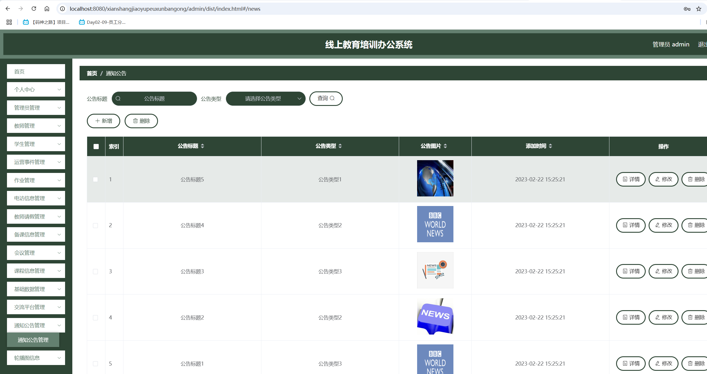Expand 运营事件管理 sidebar menu
Viewport: 707px width, 374px height.
pos(36,162)
